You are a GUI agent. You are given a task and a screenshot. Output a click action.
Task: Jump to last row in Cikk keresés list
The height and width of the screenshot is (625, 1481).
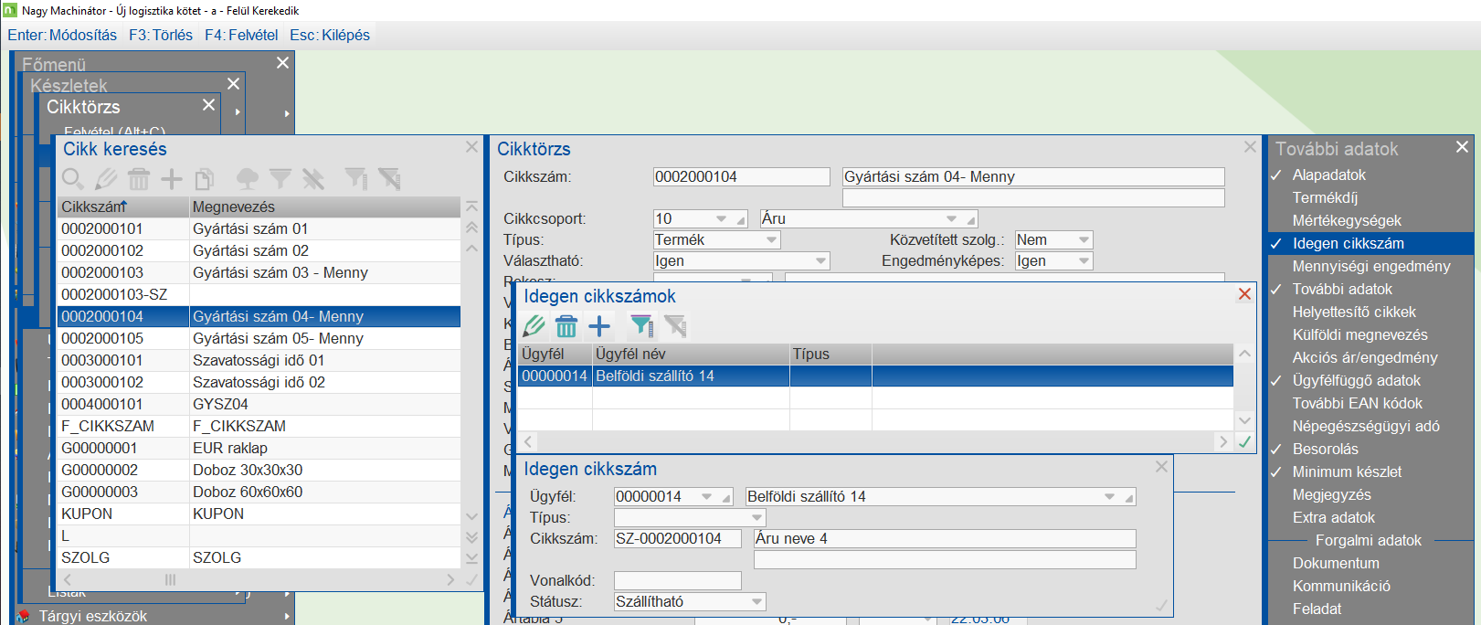point(472,557)
